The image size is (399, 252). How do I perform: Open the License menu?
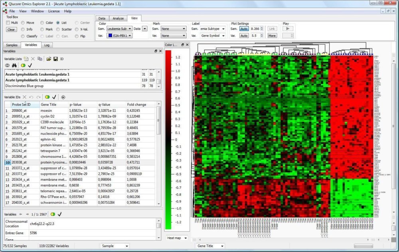tap(54, 11)
